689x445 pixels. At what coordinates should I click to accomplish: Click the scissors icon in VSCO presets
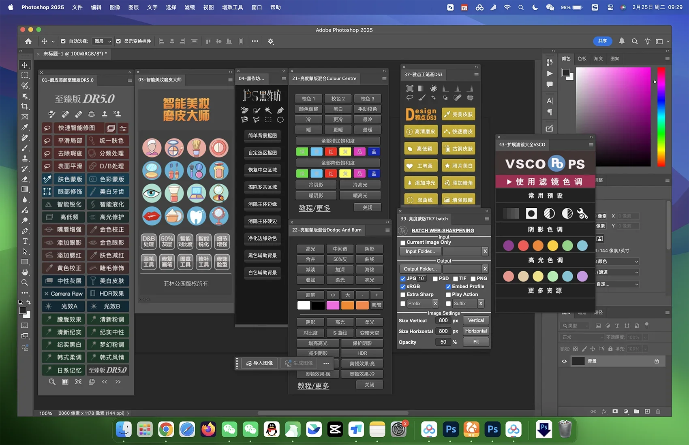click(582, 213)
